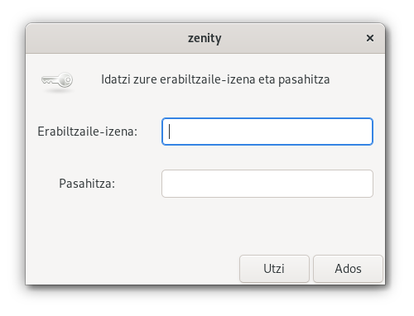Click the right end of the Erabiltzaile-izena field

(x=364, y=132)
